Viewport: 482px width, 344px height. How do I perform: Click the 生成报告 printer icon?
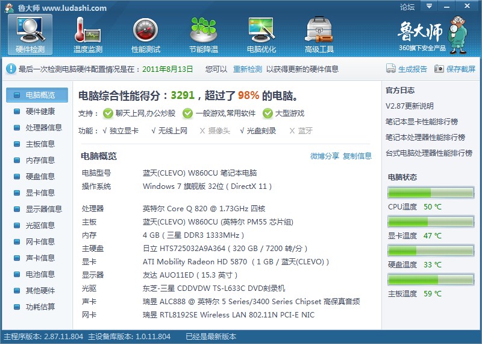click(390, 68)
